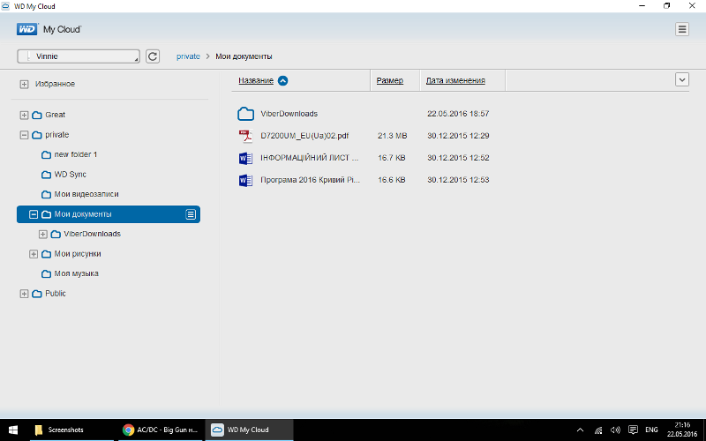Select the Great folder in tree
This screenshot has width=706, height=441.
55,115
